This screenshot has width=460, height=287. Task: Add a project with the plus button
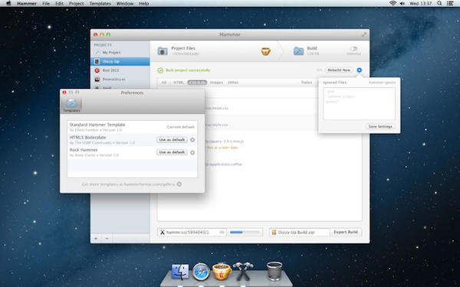[96, 238]
